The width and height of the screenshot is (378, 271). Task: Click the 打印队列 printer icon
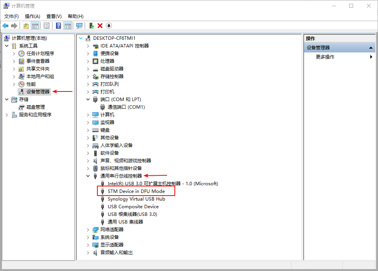point(95,84)
